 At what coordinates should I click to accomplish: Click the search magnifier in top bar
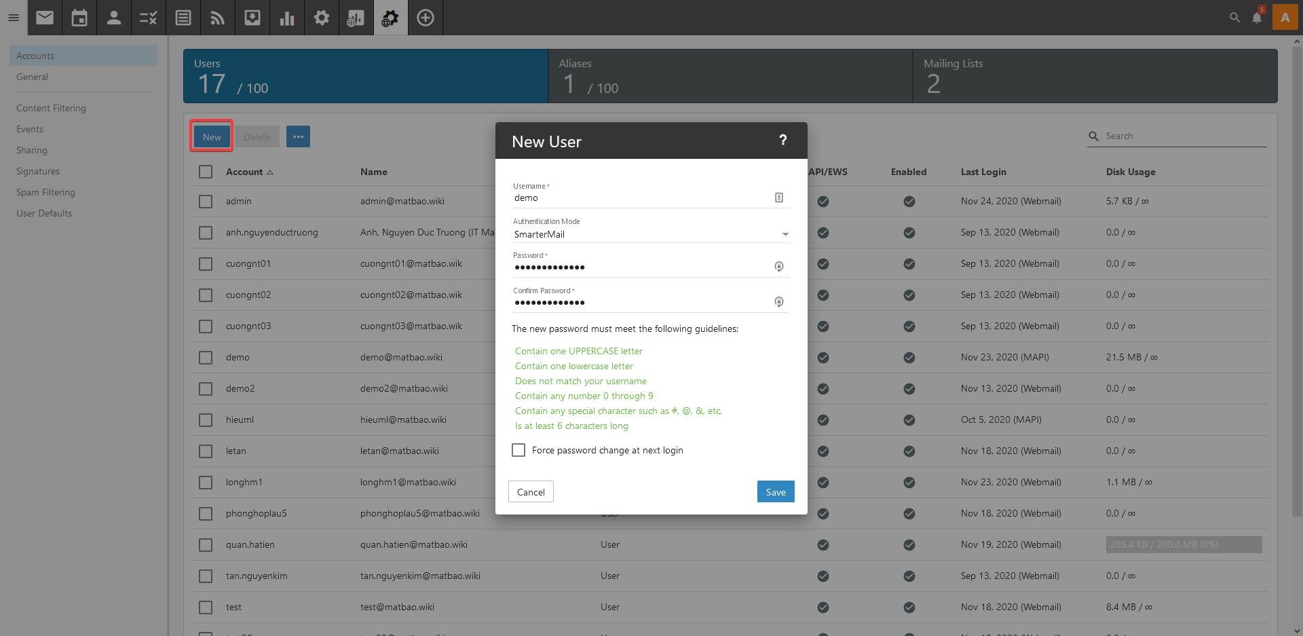point(1234,18)
